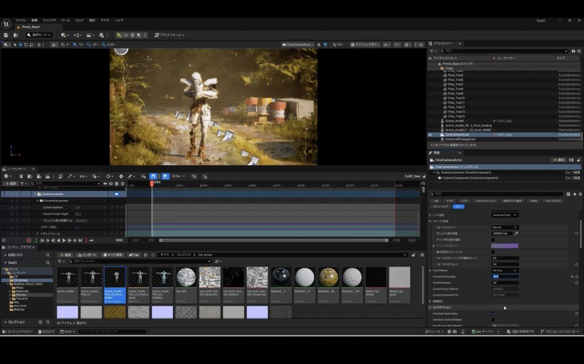Toggle the Constrain Aspect Ratio checkbox
The image size is (584, 364).
coord(493,314)
